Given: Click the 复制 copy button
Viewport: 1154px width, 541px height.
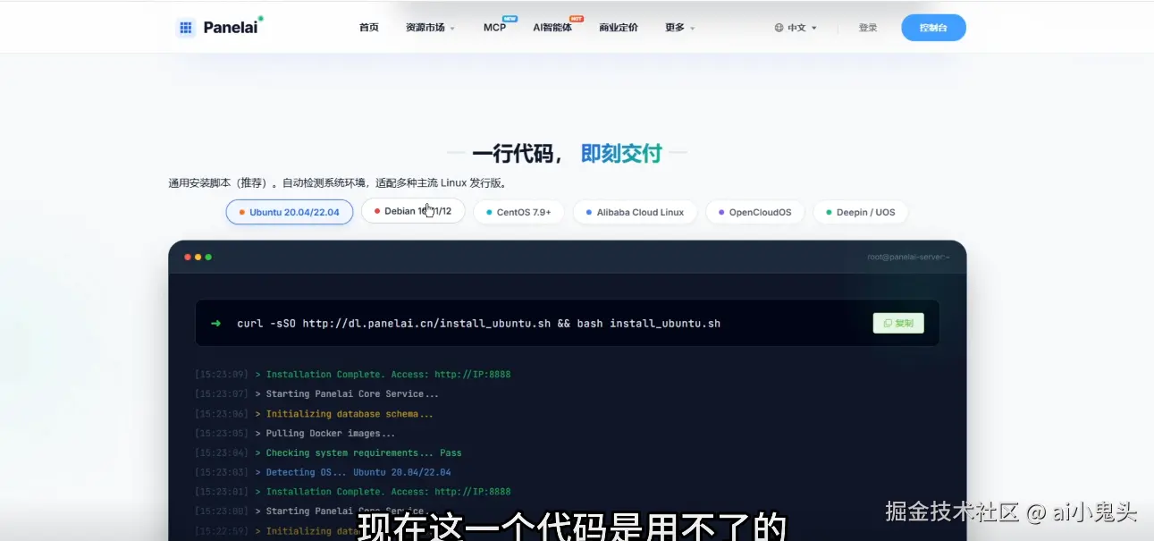Looking at the screenshot, I should 898,324.
